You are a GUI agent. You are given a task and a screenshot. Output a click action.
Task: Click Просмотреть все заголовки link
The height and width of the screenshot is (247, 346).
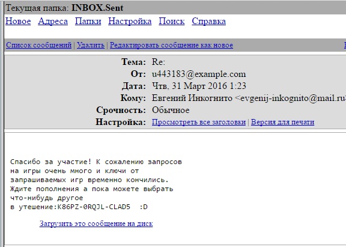(199, 122)
